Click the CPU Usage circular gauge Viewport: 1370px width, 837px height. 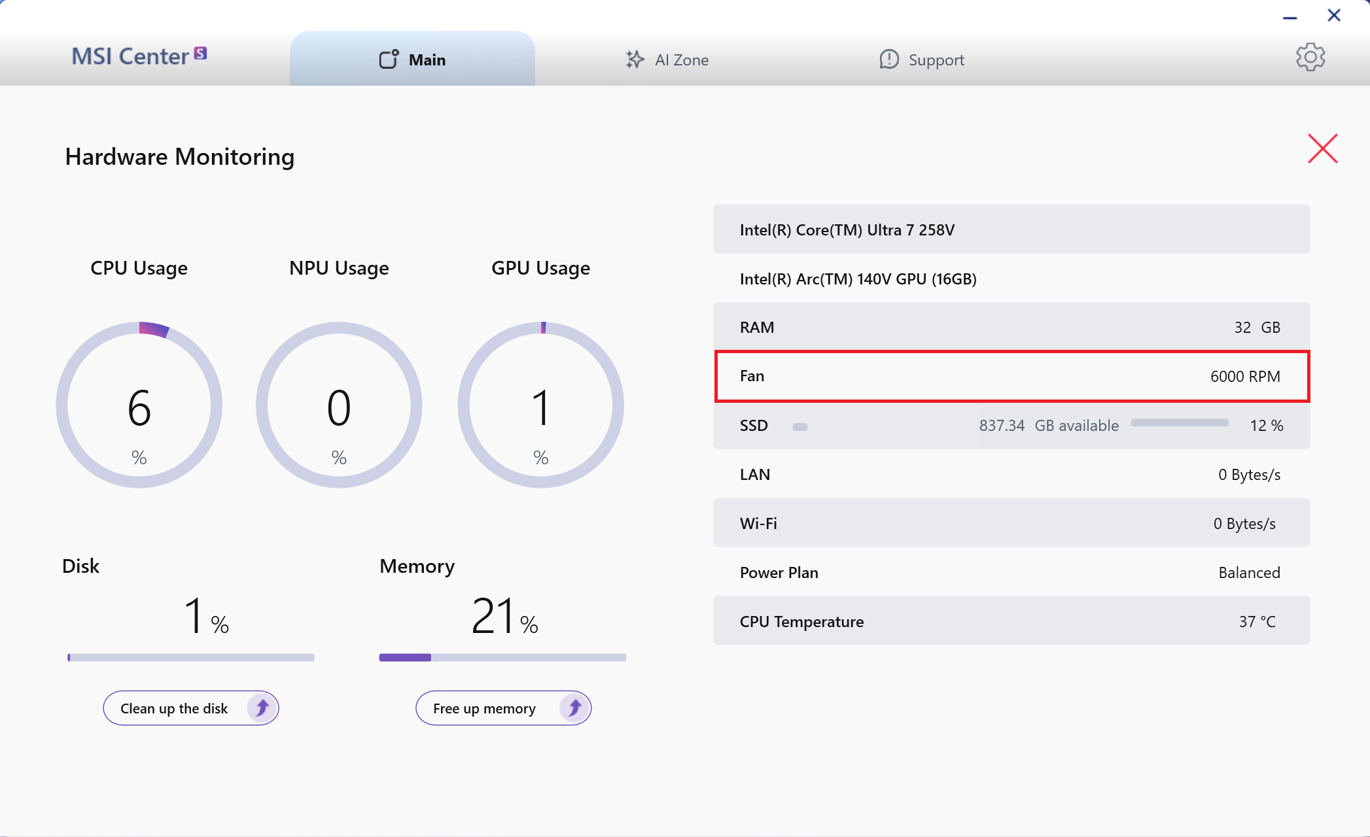[x=139, y=405]
